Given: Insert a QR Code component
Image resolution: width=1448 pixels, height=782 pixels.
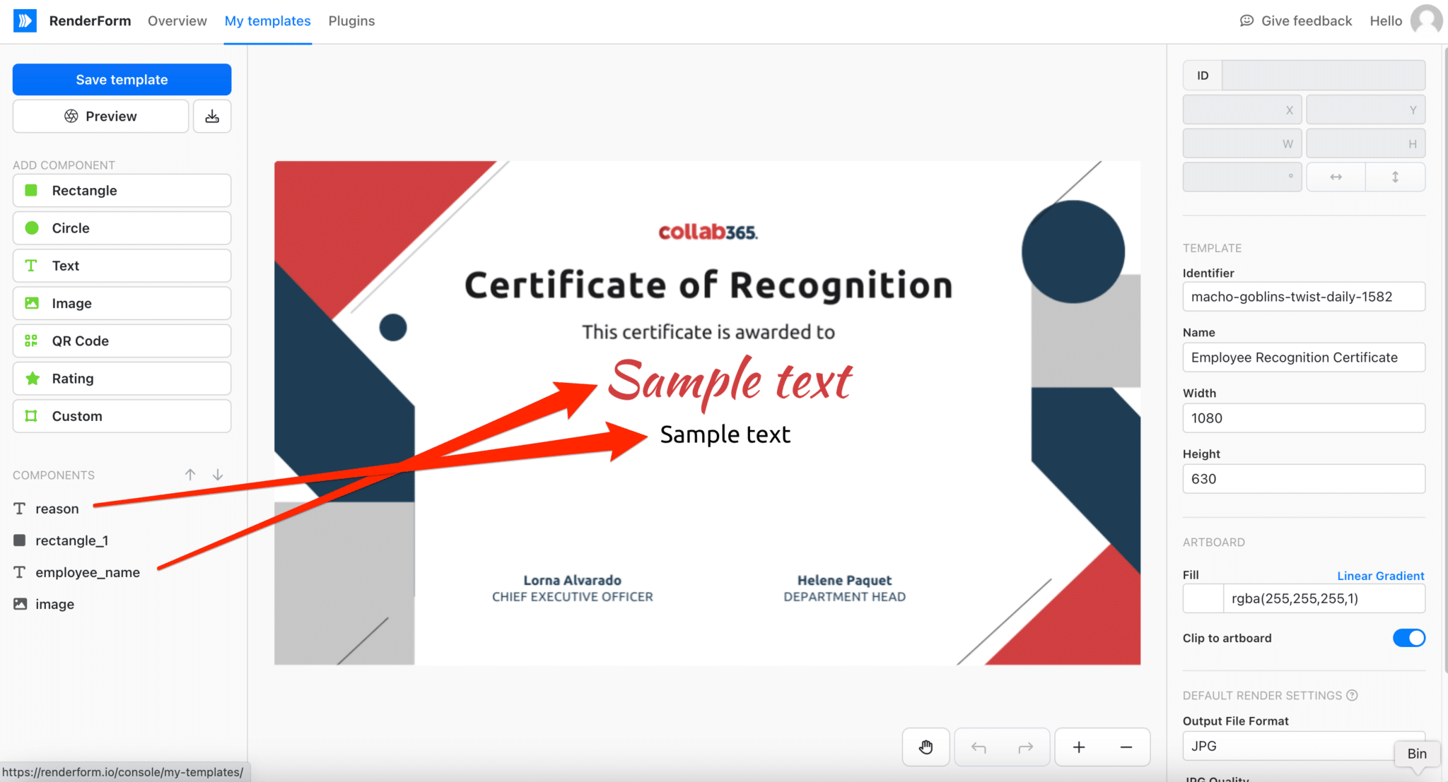Looking at the screenshot, I should (121, 340).
